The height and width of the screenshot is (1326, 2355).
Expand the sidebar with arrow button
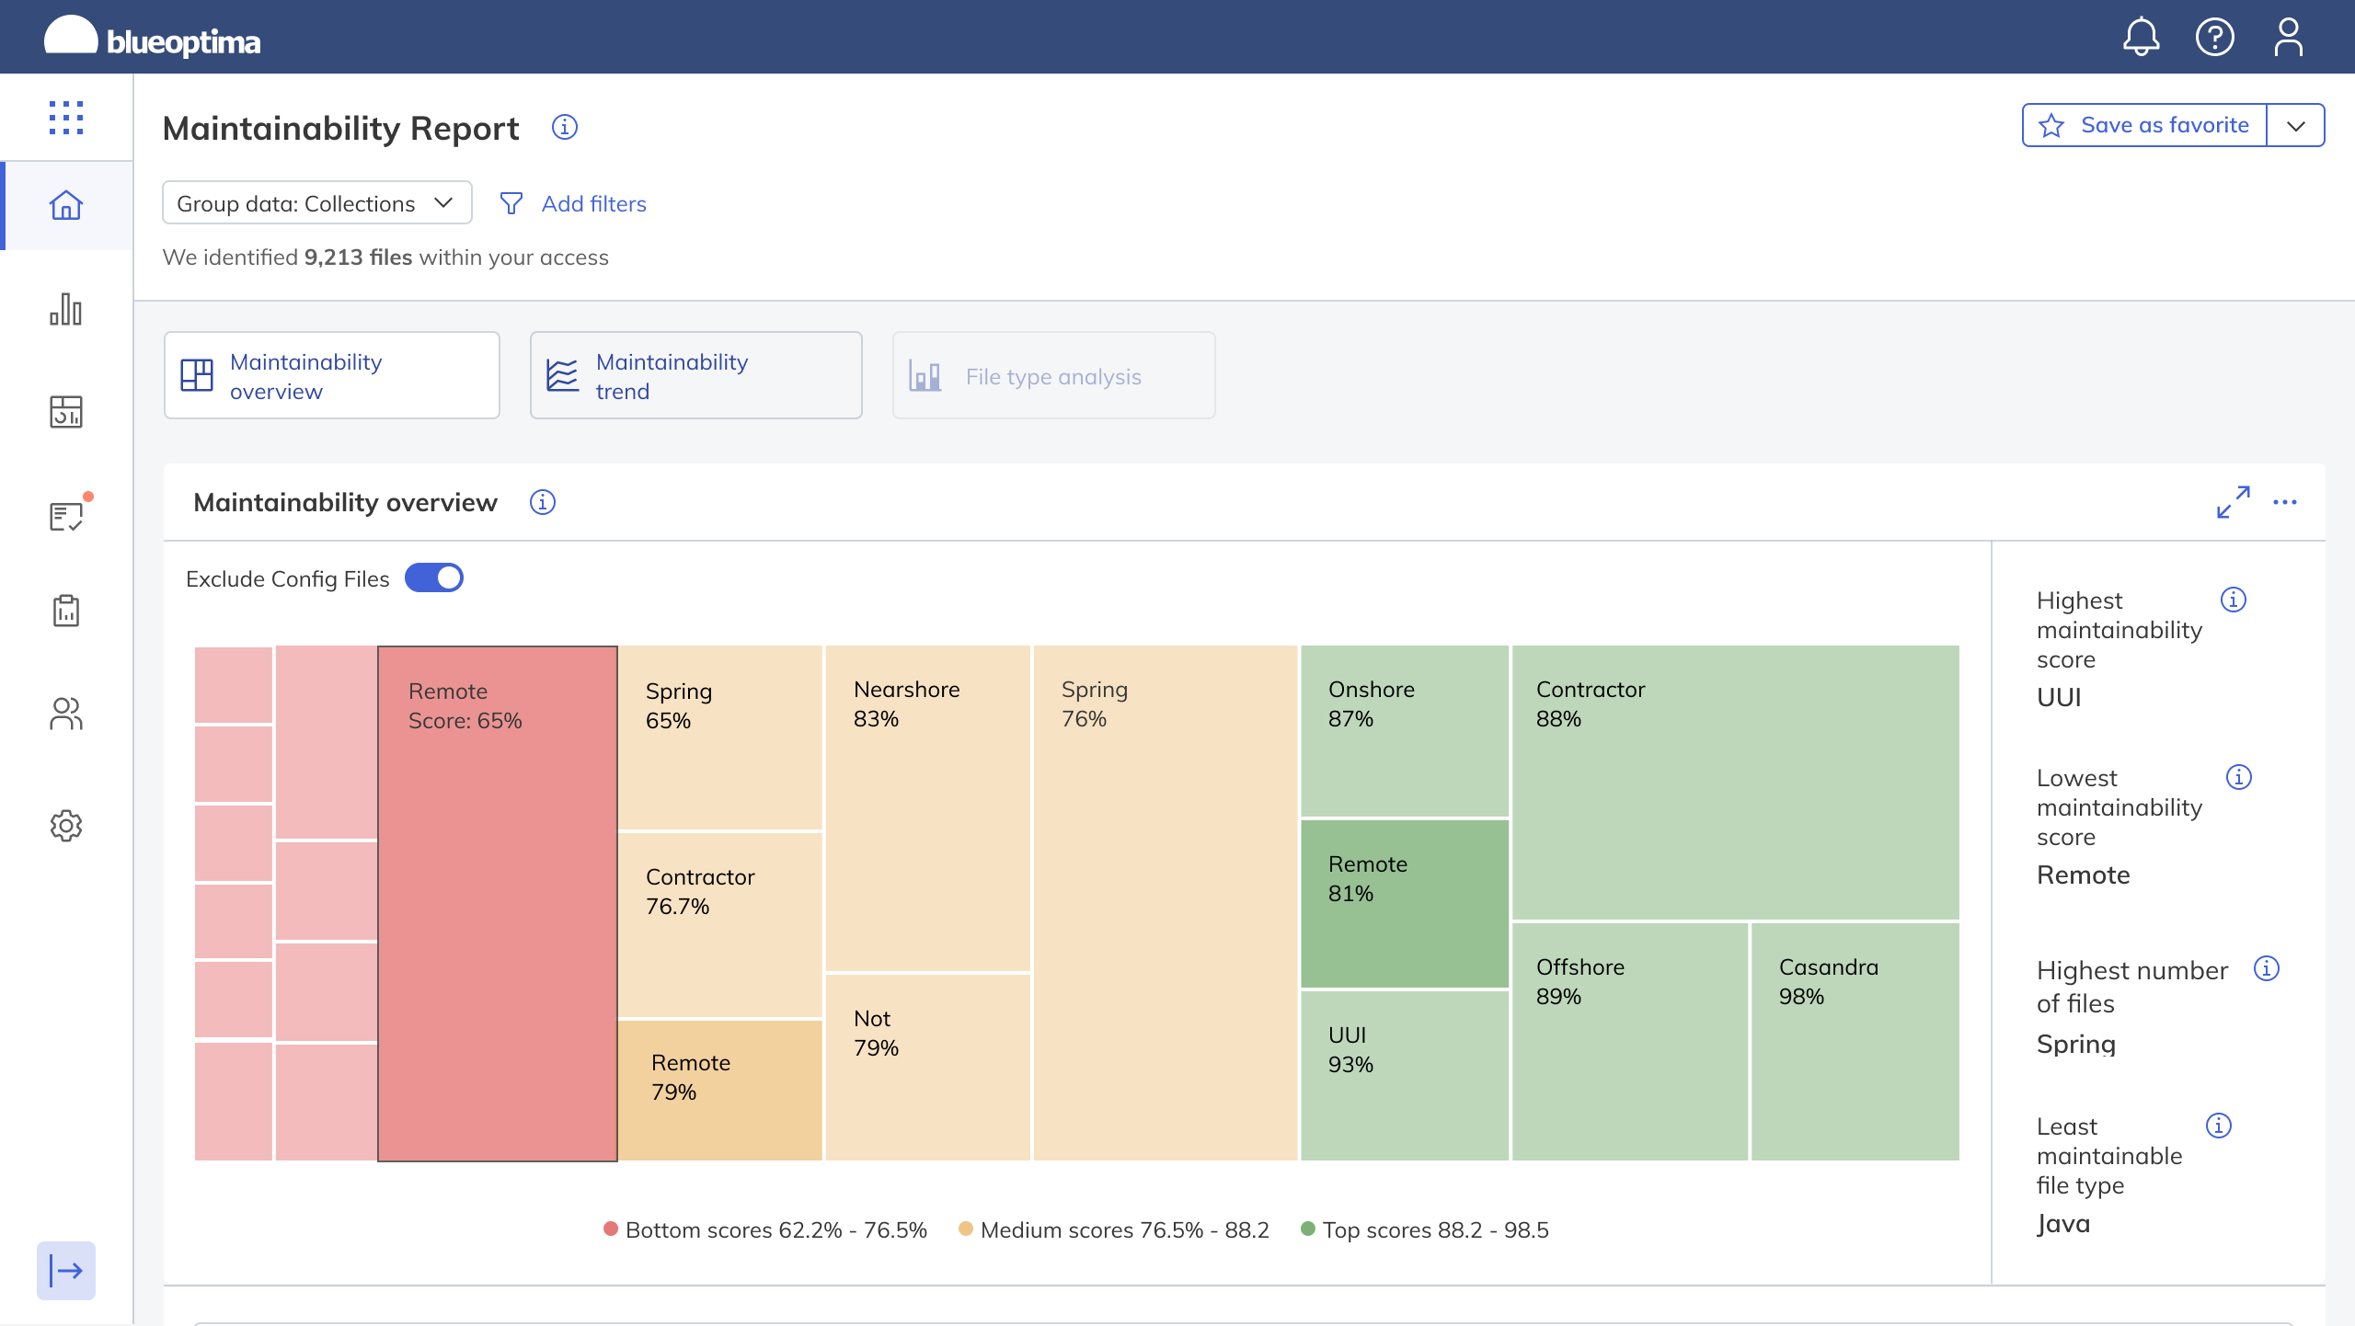tap(66, 1271)
